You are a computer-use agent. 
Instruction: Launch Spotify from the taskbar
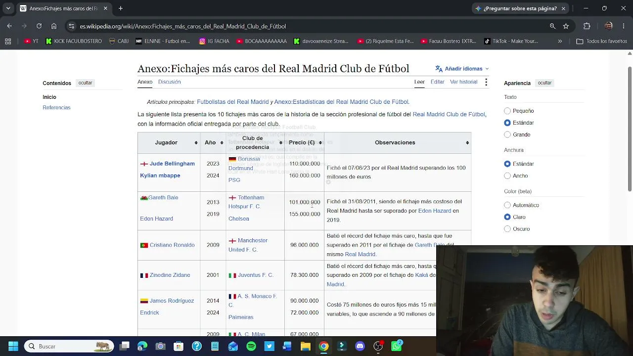click(x=251, y=346)
